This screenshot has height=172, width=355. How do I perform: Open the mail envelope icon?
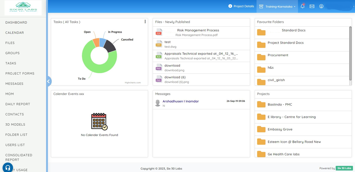[x=312, y=6]
